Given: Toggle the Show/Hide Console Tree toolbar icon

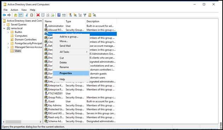Looking at the screenshot, I should pos(21,15).
